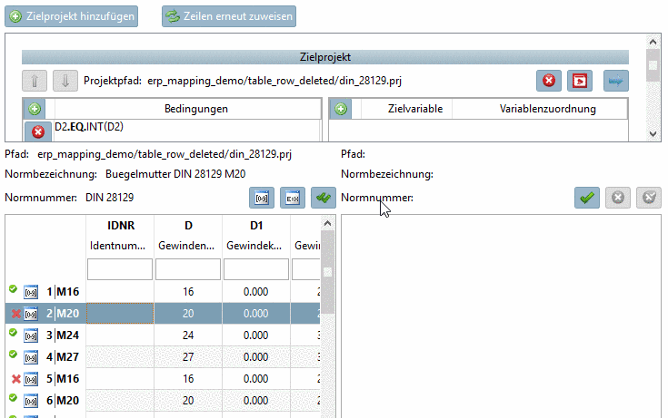668x418 pixels.
Task: Click the table icon in row 4 M27
Action: pos(31,356)
